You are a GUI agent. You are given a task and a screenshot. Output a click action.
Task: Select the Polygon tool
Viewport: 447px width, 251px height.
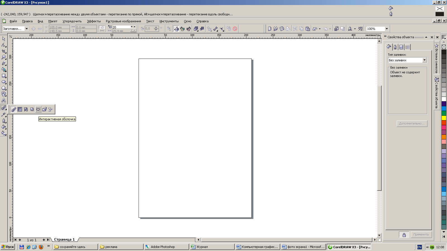[4, 88]
